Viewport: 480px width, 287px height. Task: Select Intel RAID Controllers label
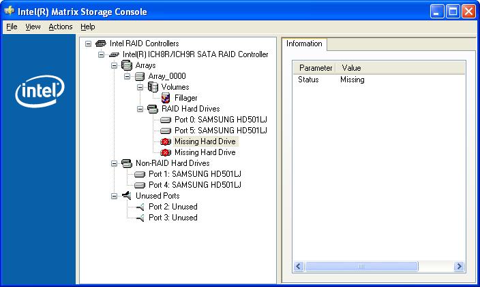pyautogui.click(x=144, y=44)
